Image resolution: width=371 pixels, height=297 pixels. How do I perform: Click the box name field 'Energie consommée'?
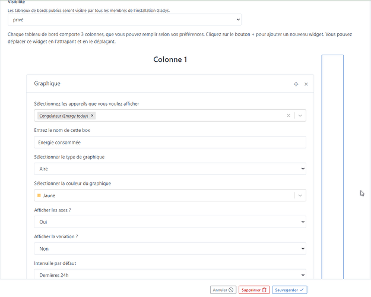(170, 143)
